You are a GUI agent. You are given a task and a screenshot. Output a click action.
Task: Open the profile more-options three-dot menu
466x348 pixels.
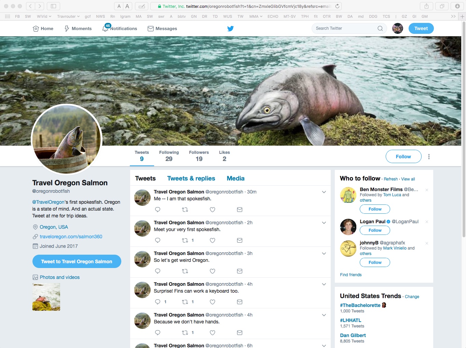tap(429, 157)
